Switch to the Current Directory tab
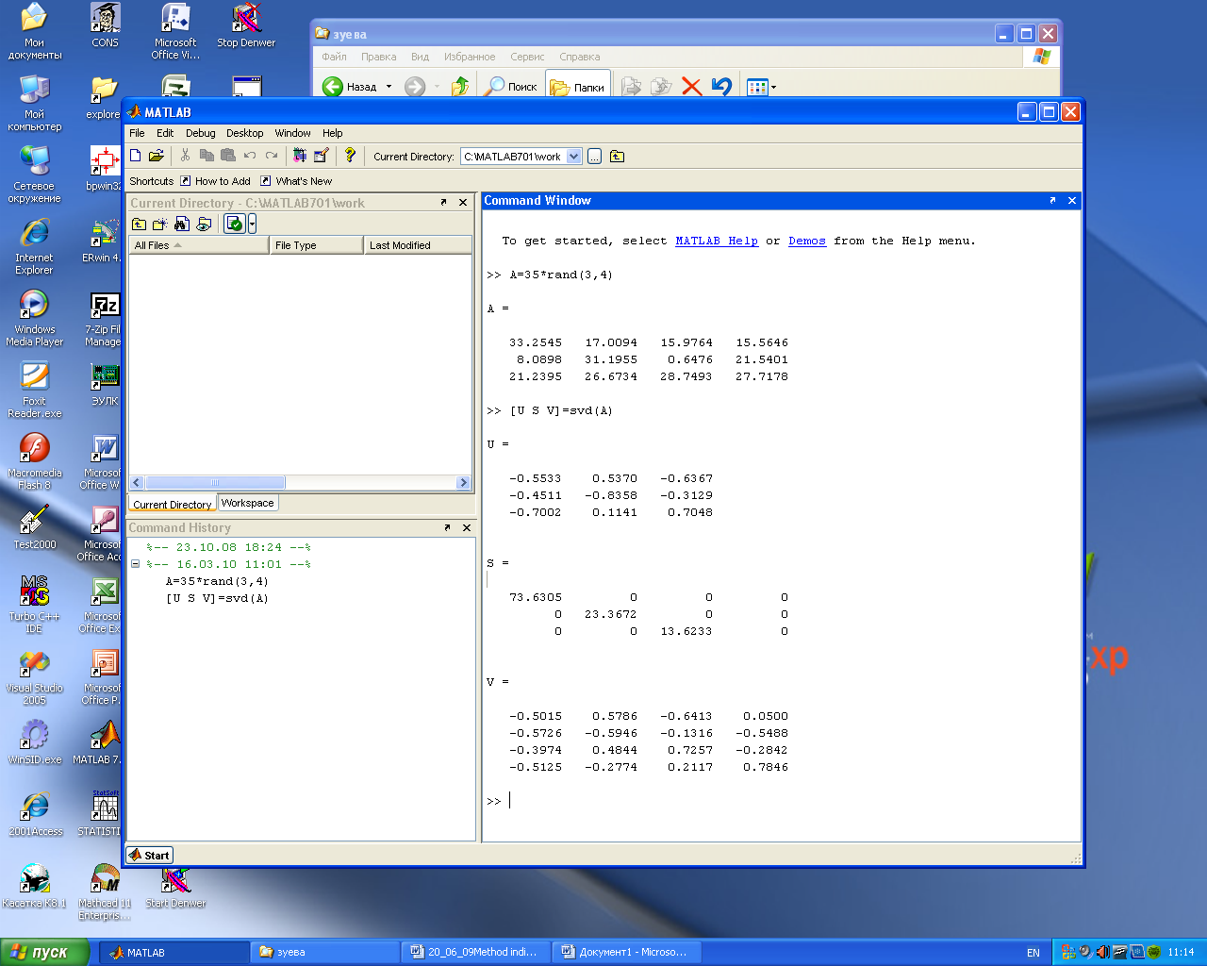The height and width of the screenshot is (966, 1207). coord(173,504)
